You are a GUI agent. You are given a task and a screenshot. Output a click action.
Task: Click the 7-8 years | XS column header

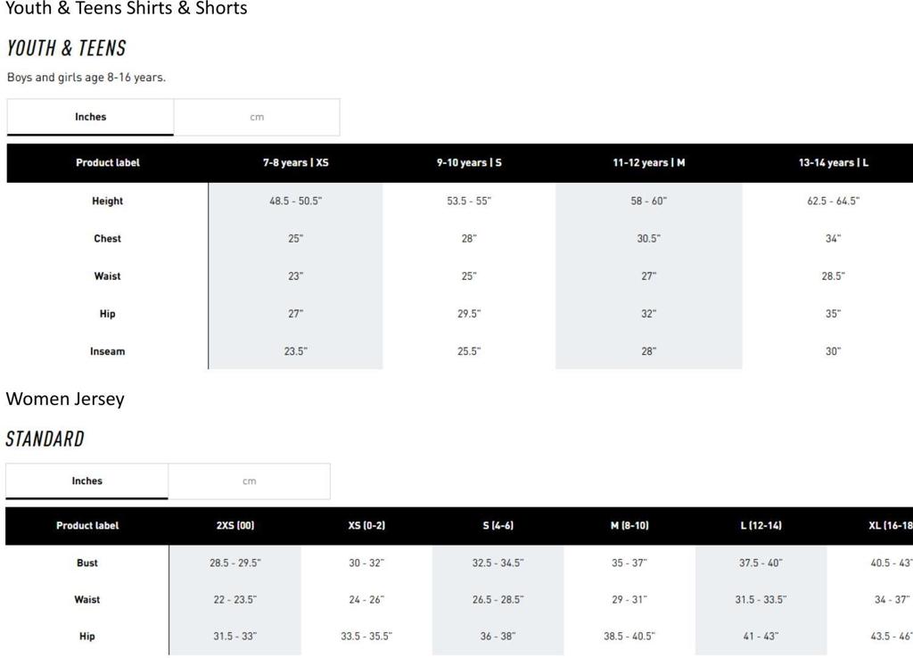(x=295, y=162)
